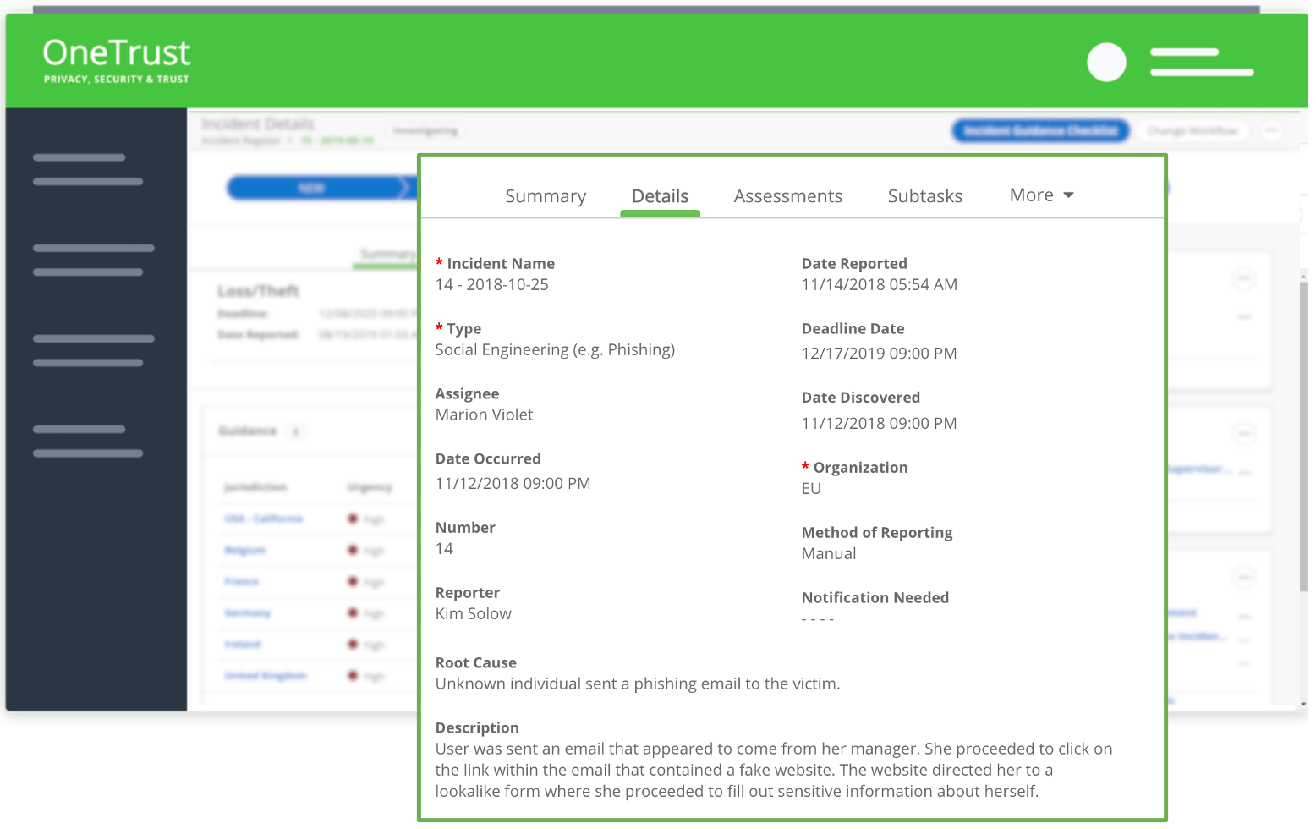Click the Guidance count badge
Screen dimensions: 1316x829
tap(295, 431)
